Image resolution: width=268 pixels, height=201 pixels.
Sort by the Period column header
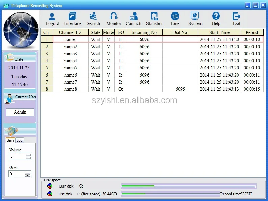coord(252,32)
